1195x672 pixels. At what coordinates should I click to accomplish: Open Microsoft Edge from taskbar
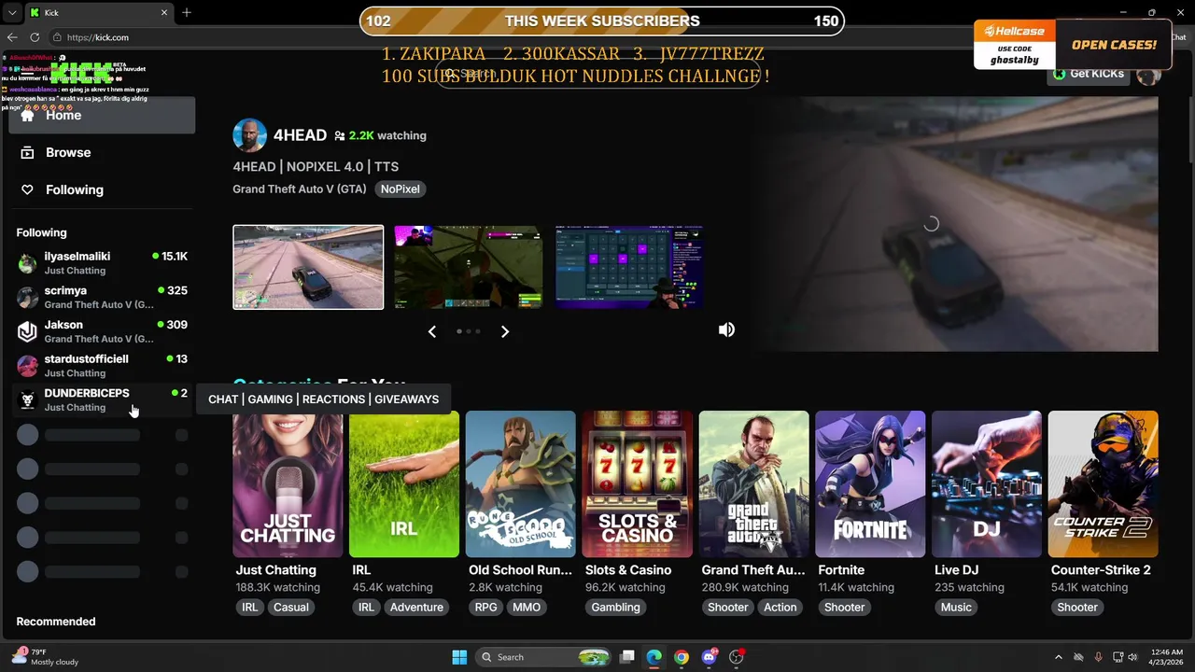click(x=654, y=657)
